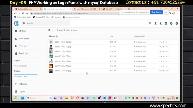The image size is (193, 108).
Task: Click the browser side panel icon
Action: pos(169,13)
